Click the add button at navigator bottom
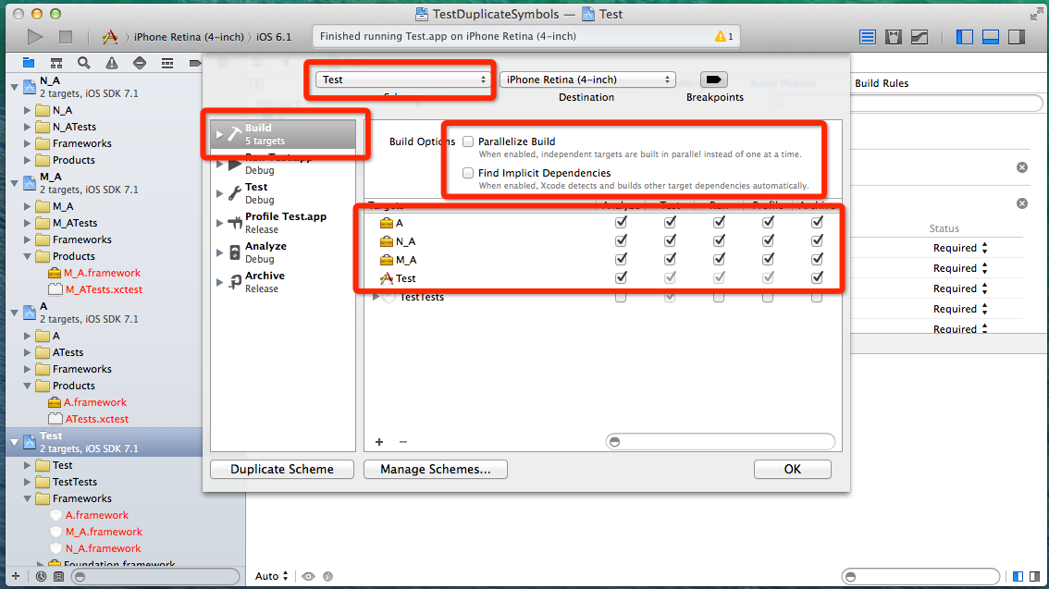Viewport: 1049px width, 589px height. point(16,576)
